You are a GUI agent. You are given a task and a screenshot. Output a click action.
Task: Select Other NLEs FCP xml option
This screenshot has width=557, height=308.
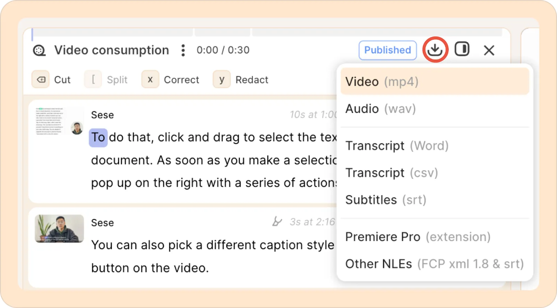[434, 264]
